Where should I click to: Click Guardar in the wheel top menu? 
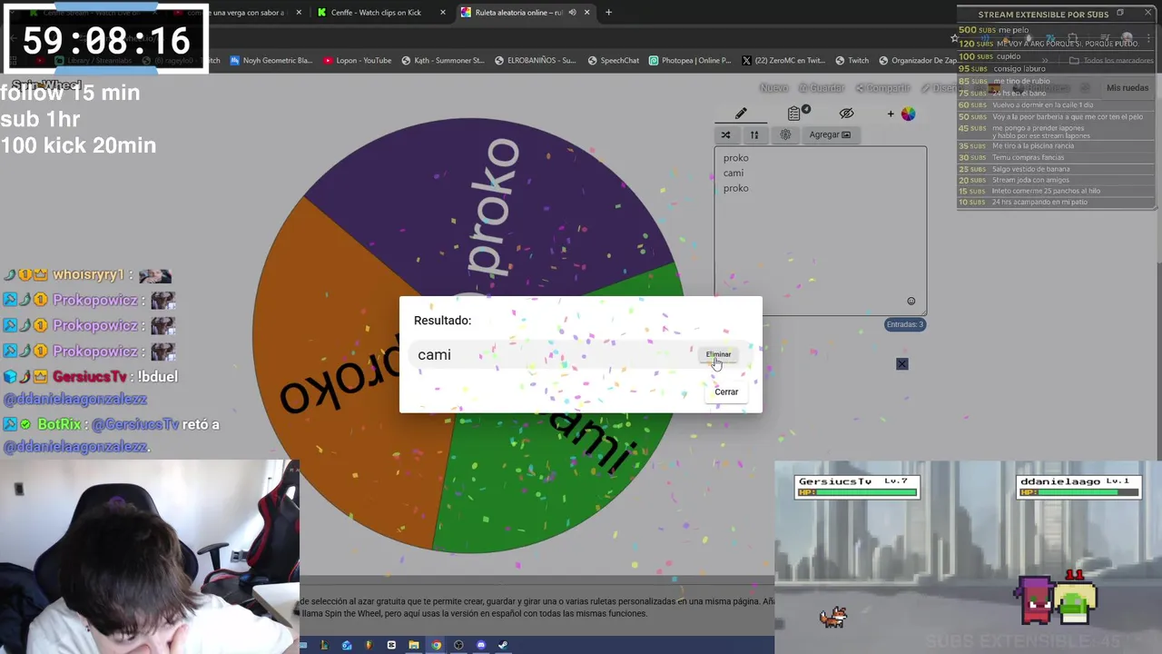(x=822, y=88)
